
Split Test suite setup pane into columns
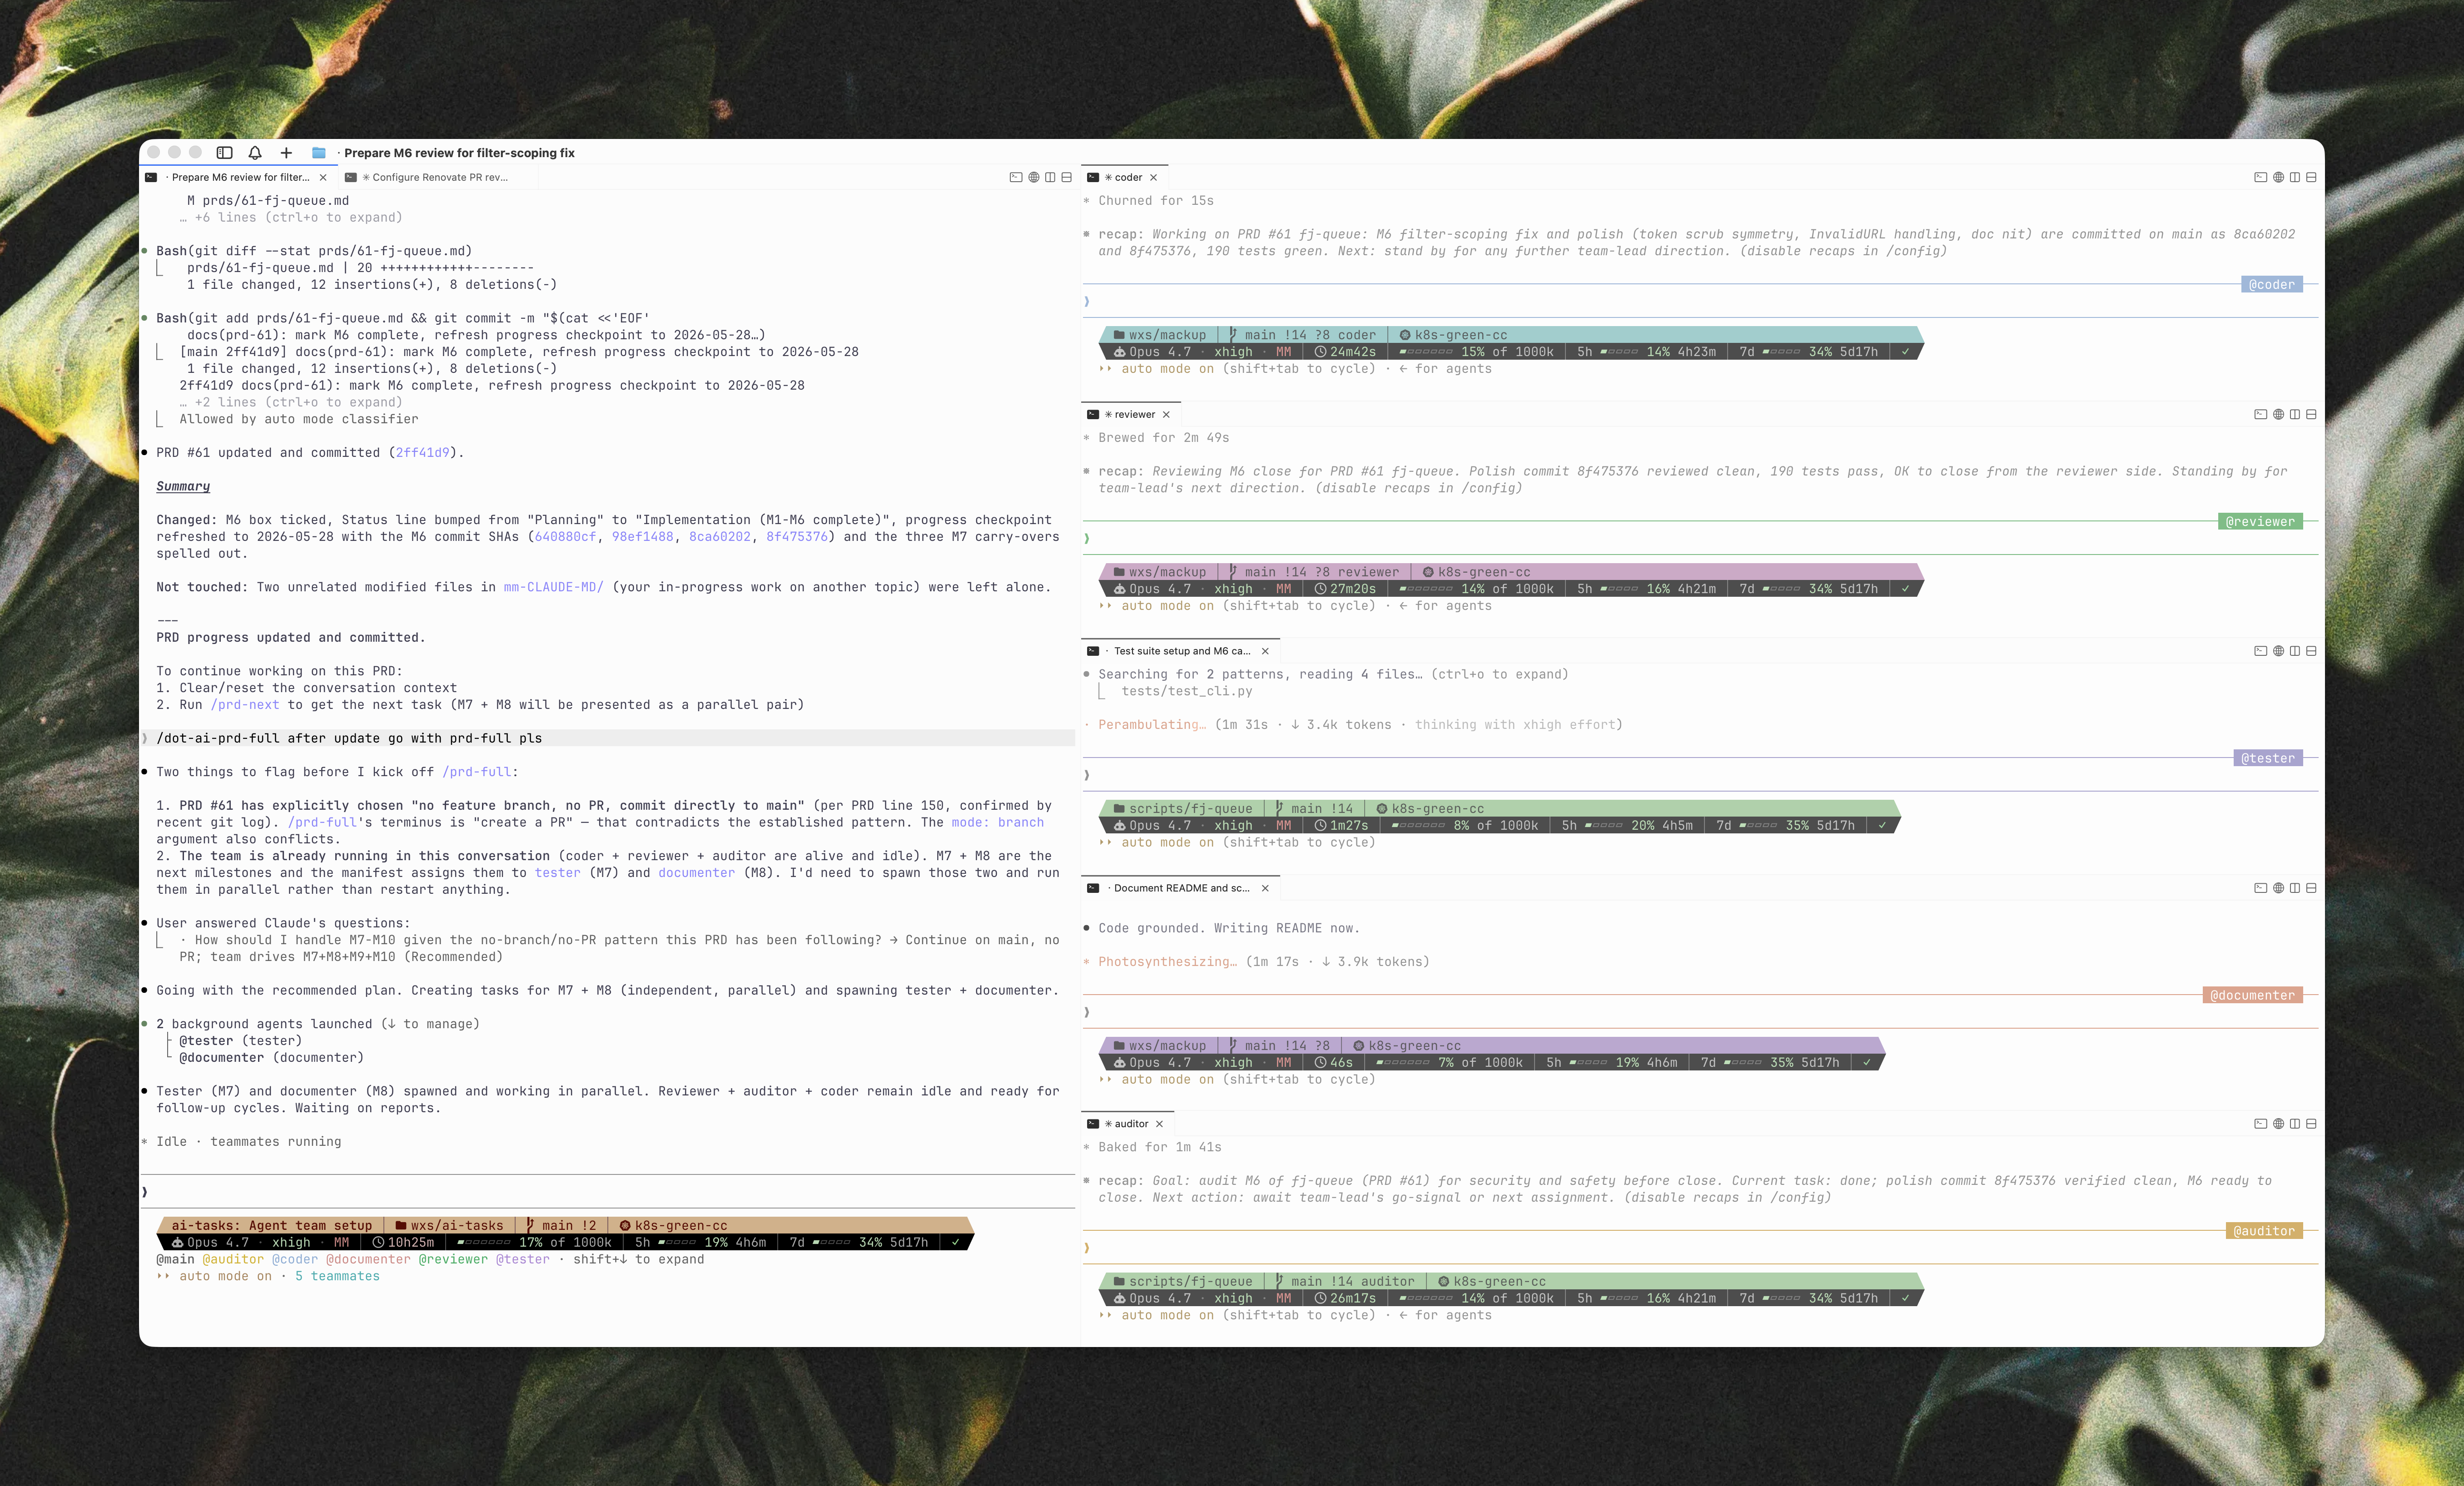pyautogui.click(x=2294, y=651)
